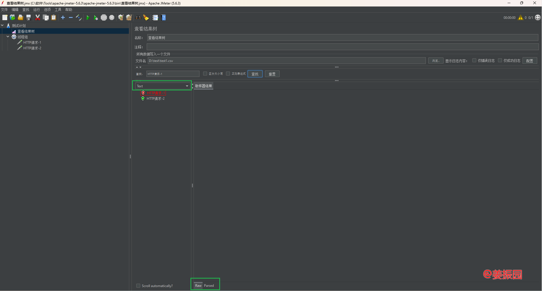542x291 pixels.
Task: Create a new test plan
Action: (x=5, y=17)
